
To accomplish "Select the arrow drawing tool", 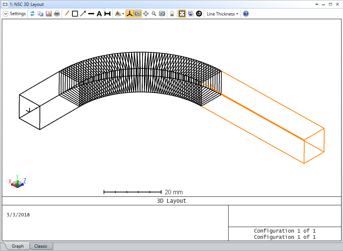I will 83,14.
